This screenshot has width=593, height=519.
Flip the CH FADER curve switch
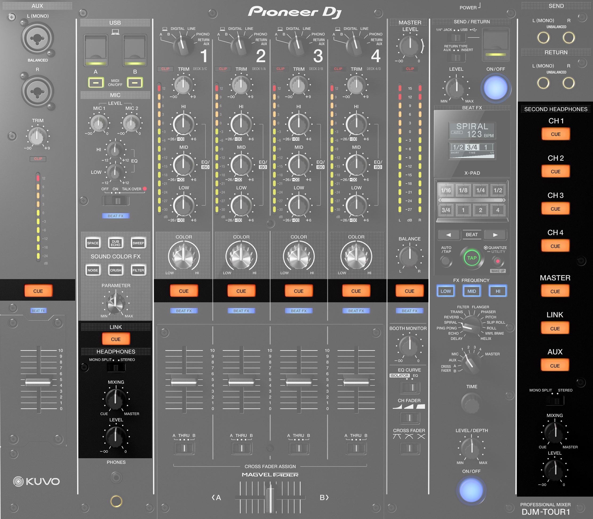click(409, 418)
